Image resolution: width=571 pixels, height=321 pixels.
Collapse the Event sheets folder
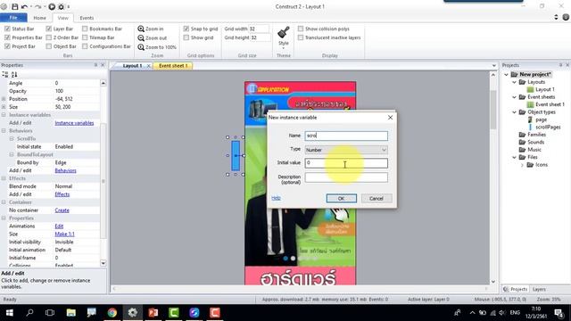(x=514, y=97)
